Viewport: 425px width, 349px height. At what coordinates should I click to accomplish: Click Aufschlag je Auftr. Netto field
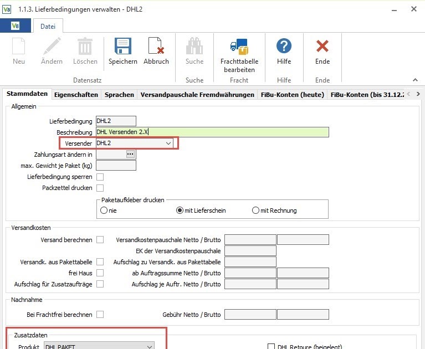coord(250,284)
